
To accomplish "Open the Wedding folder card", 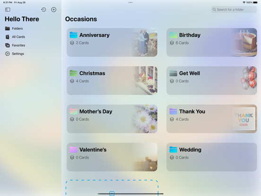I will [x=211, y=157].
